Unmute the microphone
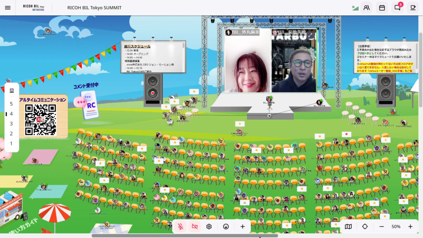 tap(181, 227)
